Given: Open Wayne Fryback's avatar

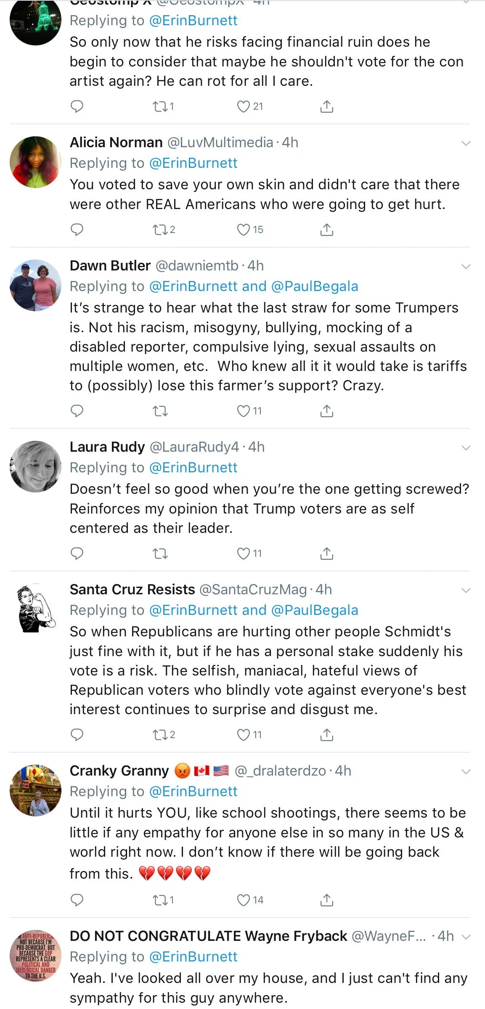Looking at the screenshot, I should 35,956.
